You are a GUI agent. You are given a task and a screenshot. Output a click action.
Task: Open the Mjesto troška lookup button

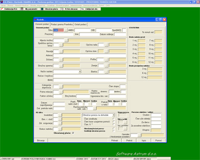point(66,40)
